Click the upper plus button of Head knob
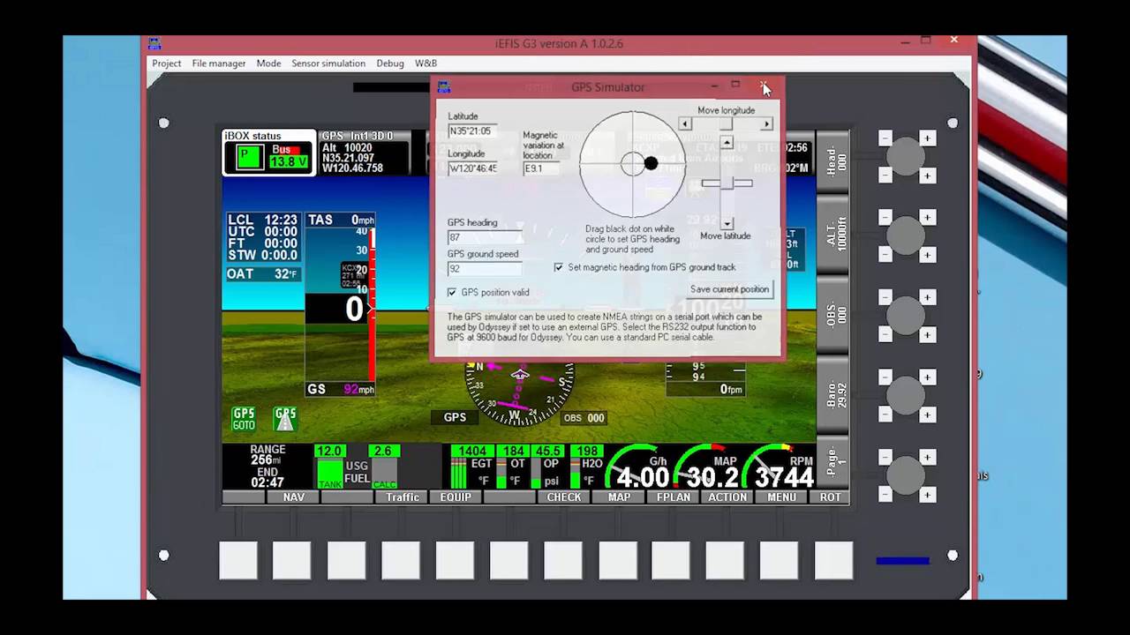 click(x=927, y=138)
